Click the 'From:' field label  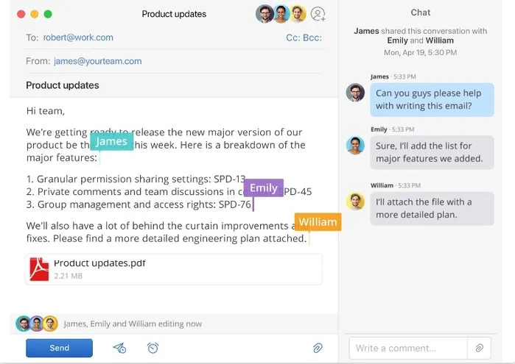pos(38,61)
